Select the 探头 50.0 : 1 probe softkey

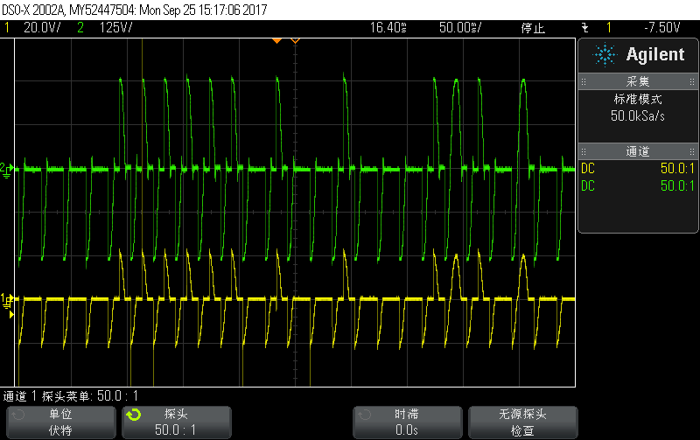tap(177, 423)
